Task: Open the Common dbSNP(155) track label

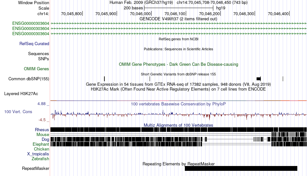Action: pyautogui.click(x=28, y=79)
